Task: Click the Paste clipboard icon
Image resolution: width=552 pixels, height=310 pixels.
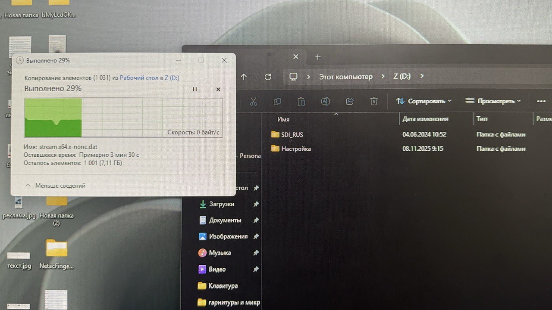Action: click(x=301, y=101)
